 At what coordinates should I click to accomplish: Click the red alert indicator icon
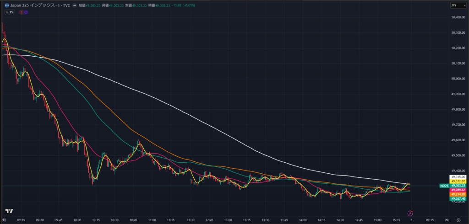[x=21, y=12]
